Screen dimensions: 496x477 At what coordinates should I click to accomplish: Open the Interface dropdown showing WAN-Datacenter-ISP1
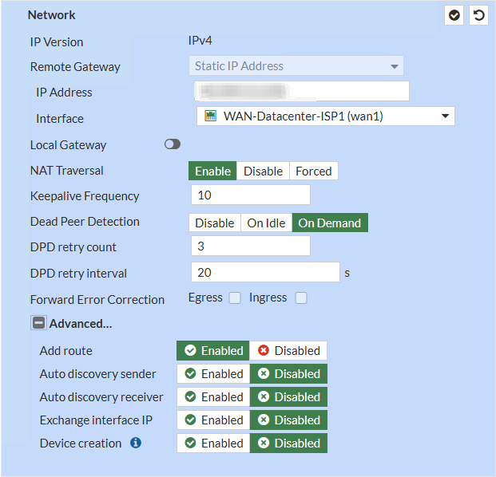coord(325,117)
